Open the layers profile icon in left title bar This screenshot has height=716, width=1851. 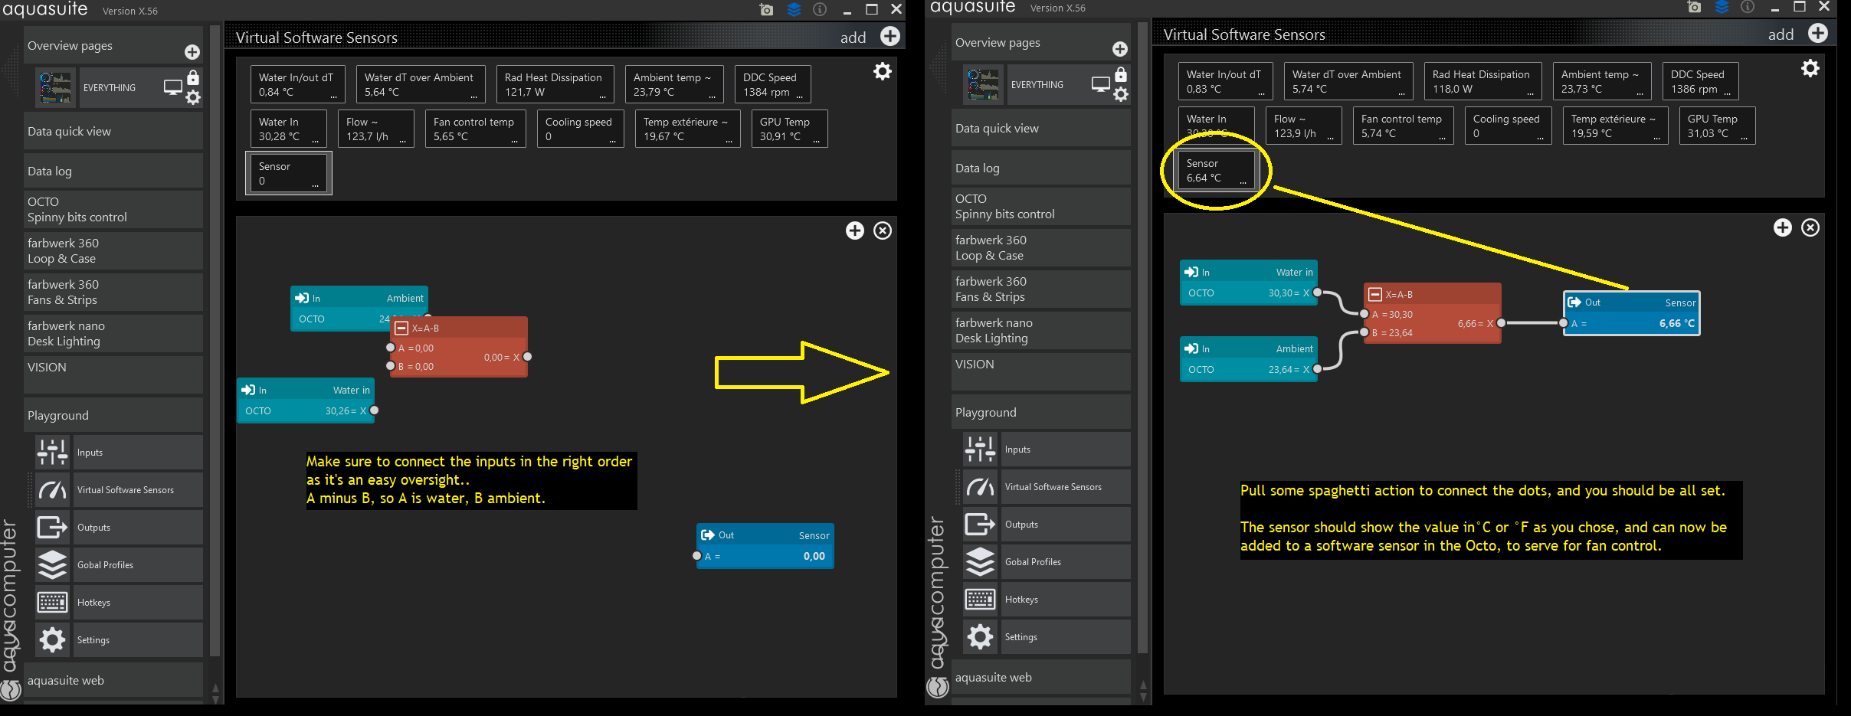794,10
